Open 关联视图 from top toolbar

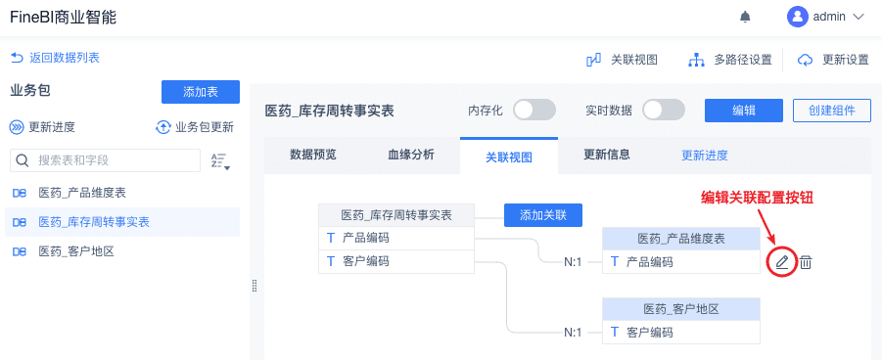622,60
